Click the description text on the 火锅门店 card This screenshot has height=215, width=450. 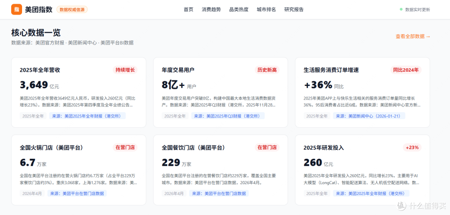(x=79, y=179)
